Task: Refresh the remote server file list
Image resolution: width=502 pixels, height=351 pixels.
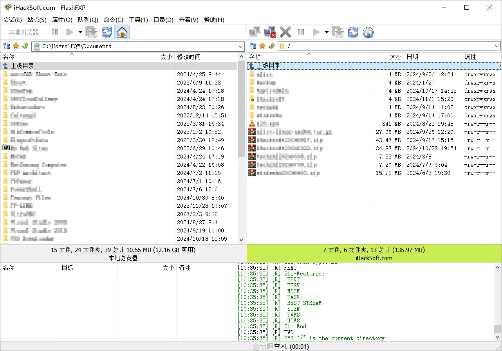Action: pos(353,32)
